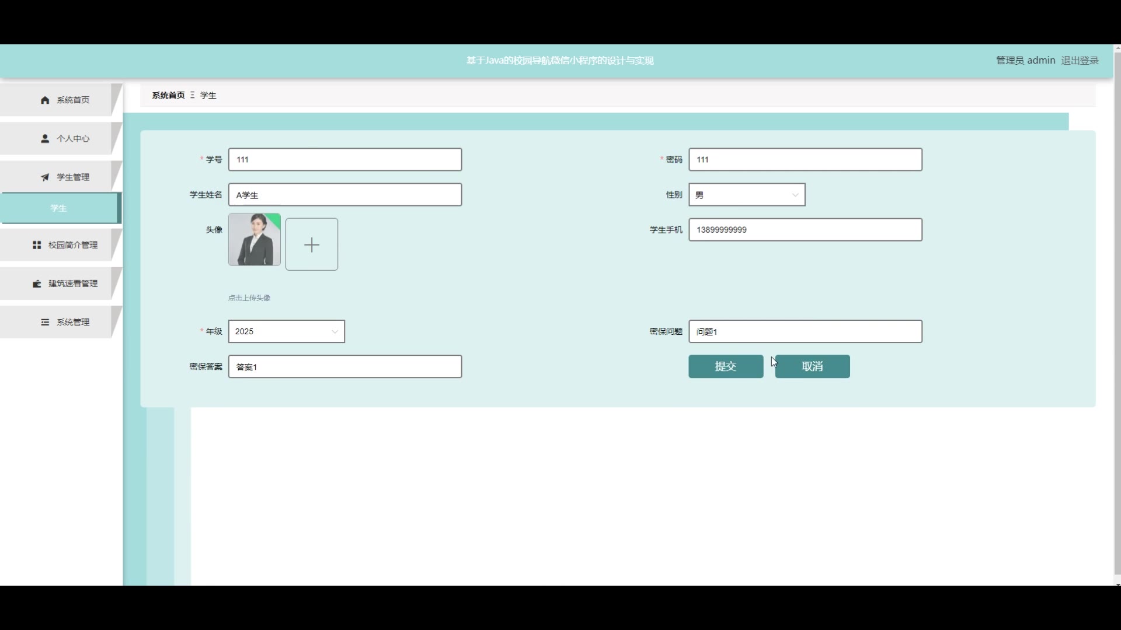Click the plus icon to upload avatar
The height and width of the screenshot is (630, 1121).
[312, 244]
